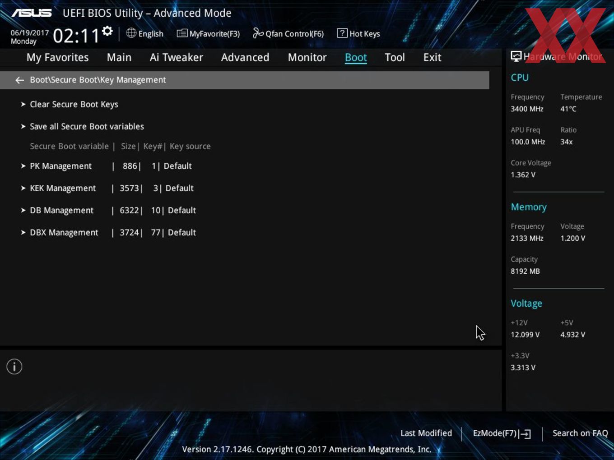Screen dimensions: 614x460
Task: Click the +3.3V reading 3.313 V
Action: coord(523,368)
